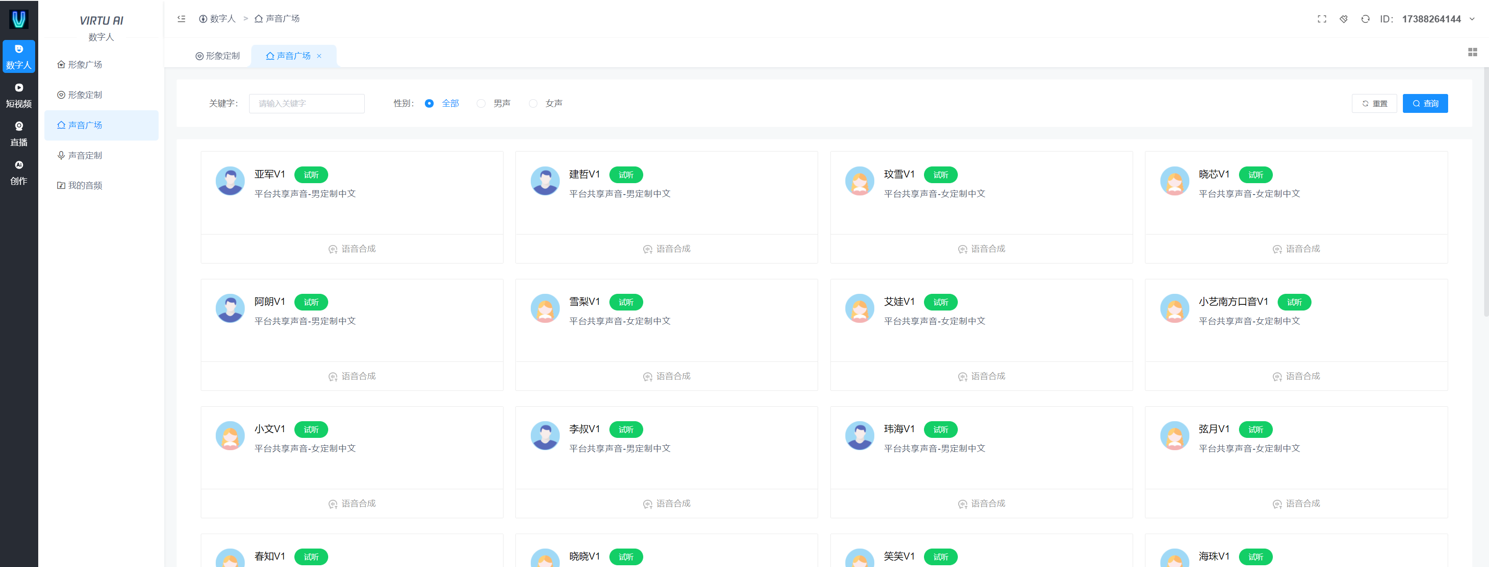Screen dimensions: 1489x567
Task: Start 语音合成 for 李叔V1
Action: coord(667,504)
